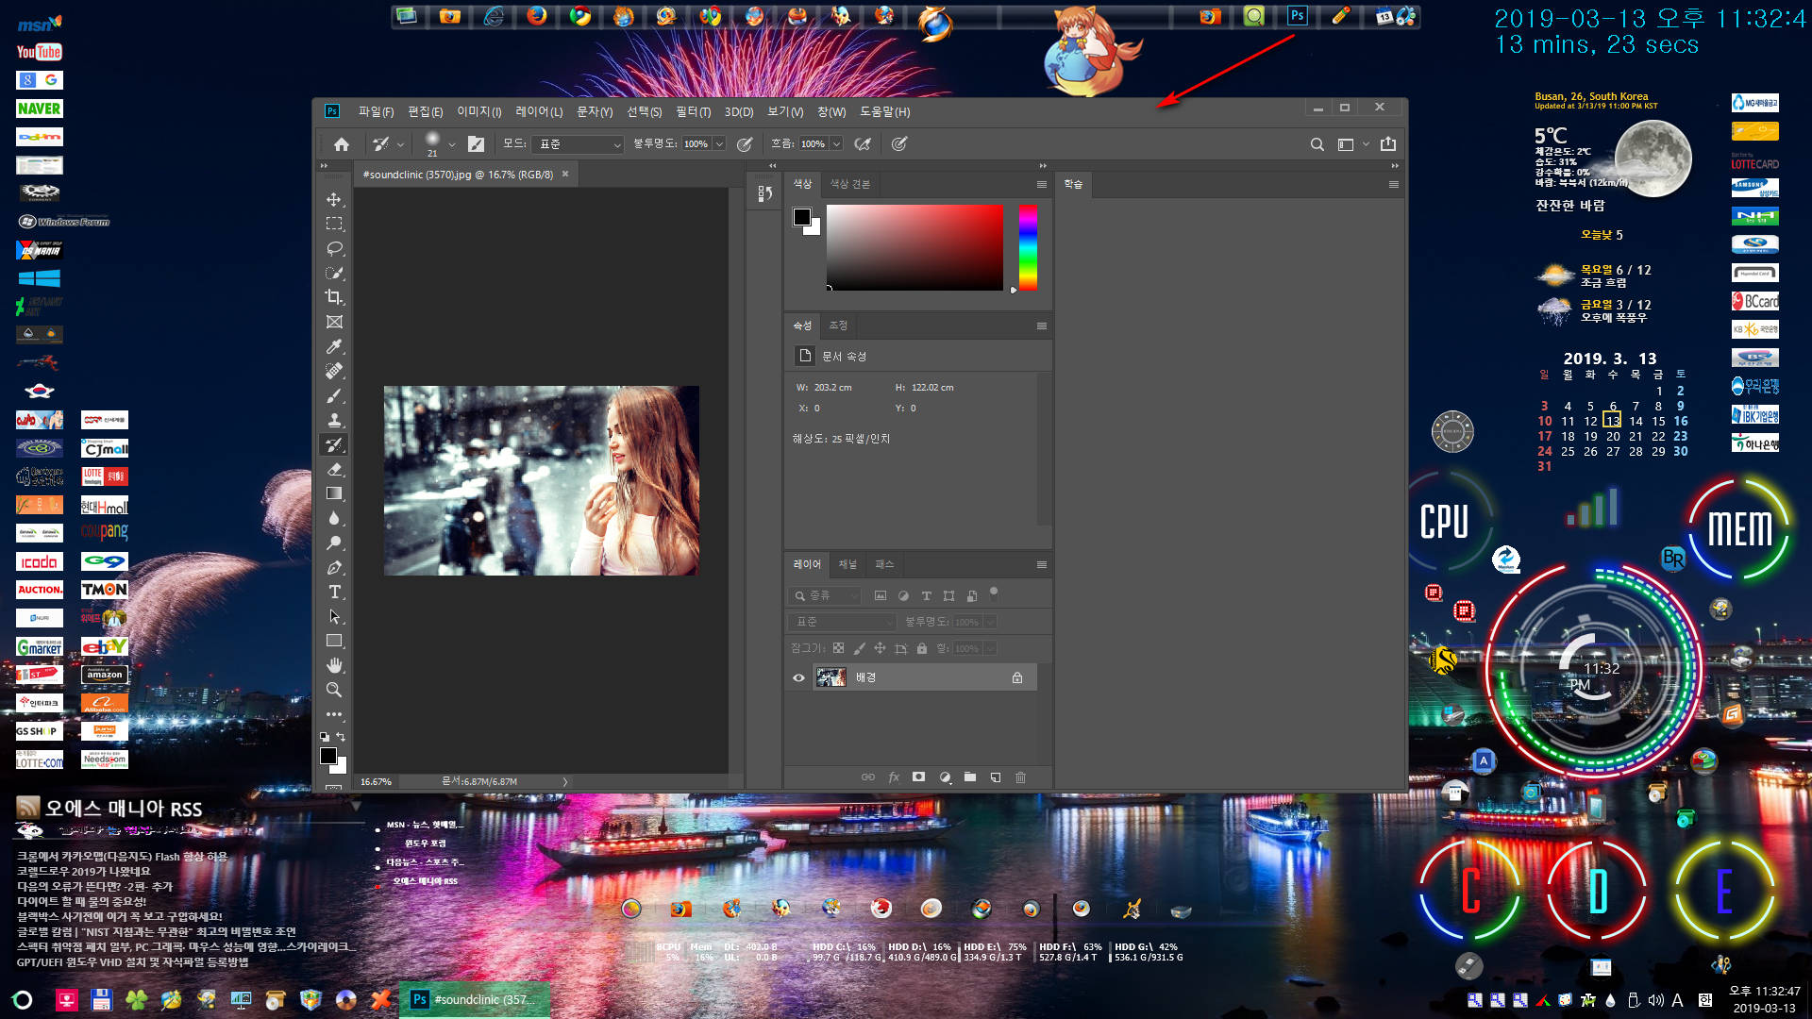This screenshot has width=1812, height=1019.
Task: Select the Quick Selection tool
Action: click(334, 273)
